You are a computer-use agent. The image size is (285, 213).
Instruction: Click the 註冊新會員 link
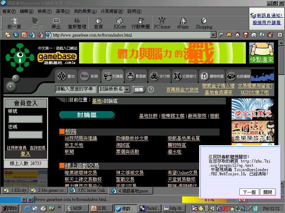pos(16,148)
